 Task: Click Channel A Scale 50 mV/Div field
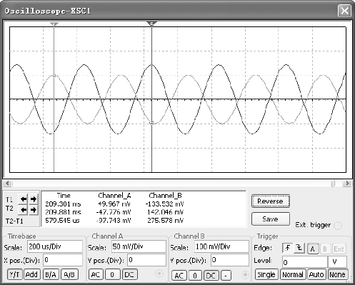click(139, 246)
